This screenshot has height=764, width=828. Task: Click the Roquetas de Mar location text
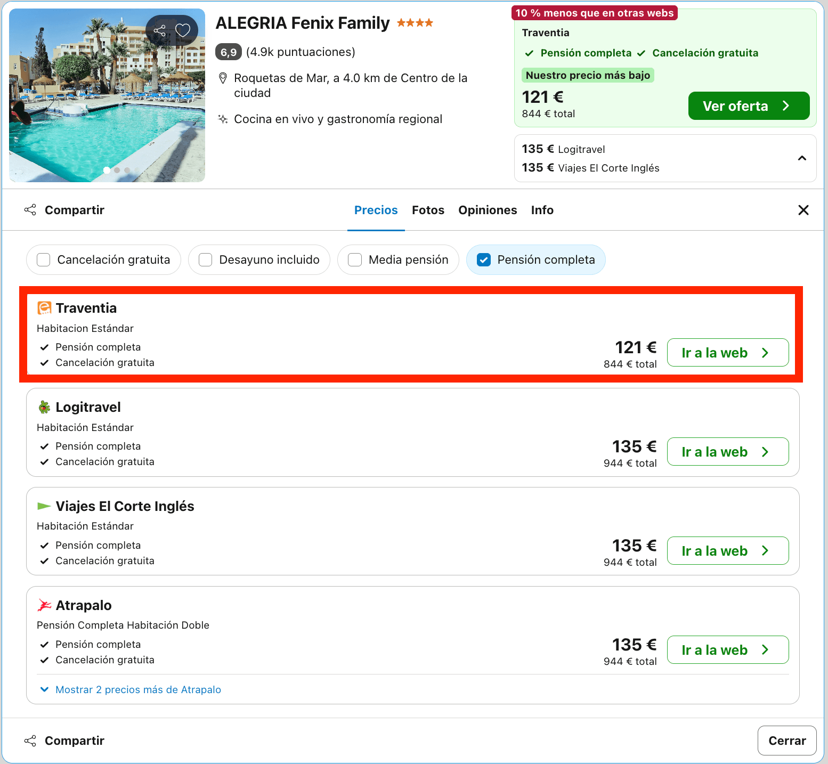click(351, 85)
